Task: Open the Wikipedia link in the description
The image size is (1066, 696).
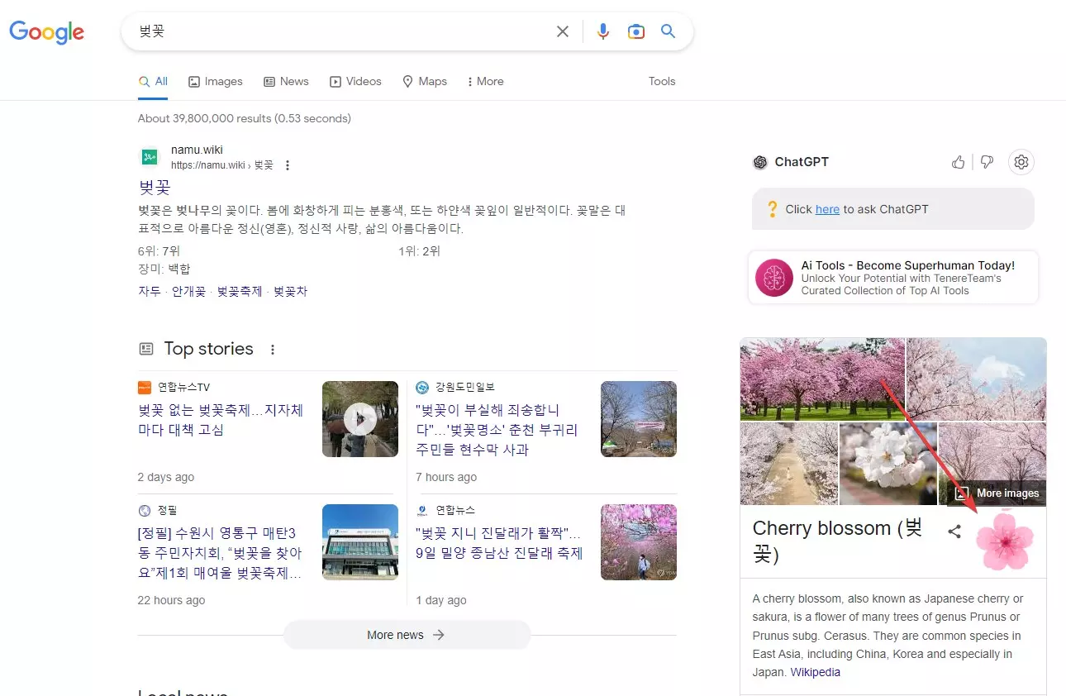Action: 815,672
